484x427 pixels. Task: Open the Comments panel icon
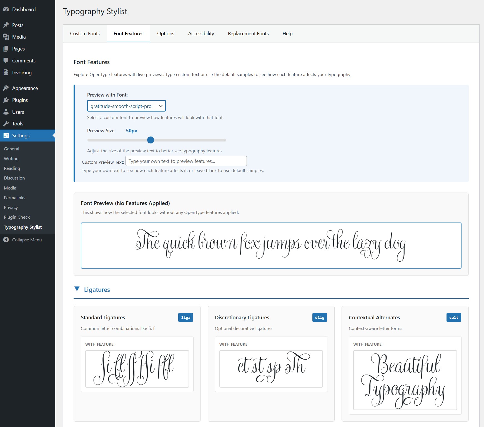[x=6, y=60]
